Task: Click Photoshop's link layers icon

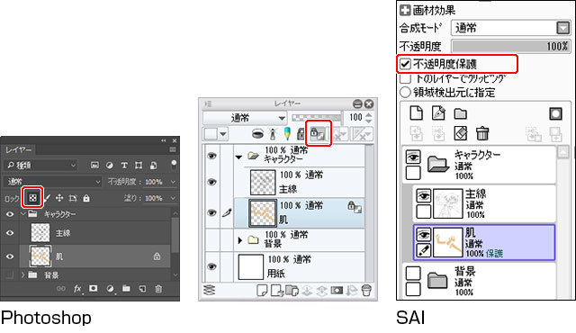Action: pos(60,289)
